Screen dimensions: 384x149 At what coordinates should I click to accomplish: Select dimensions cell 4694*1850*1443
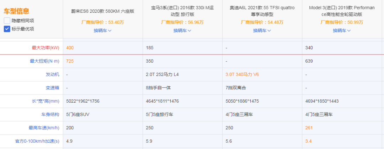coord(322,101)
